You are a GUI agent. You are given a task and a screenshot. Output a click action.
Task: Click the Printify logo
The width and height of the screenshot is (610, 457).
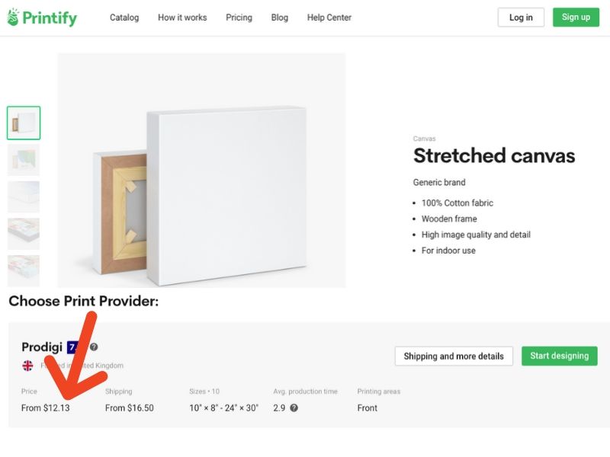point(42,18)
